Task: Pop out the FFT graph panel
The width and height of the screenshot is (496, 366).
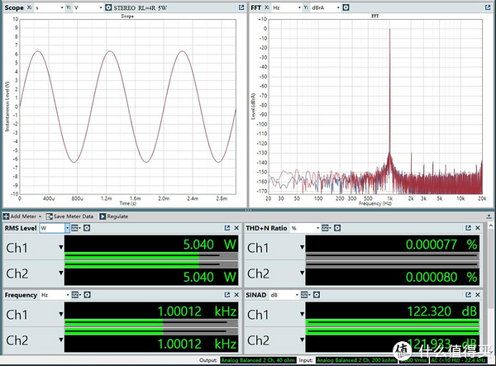Action: tap(488, 7)
